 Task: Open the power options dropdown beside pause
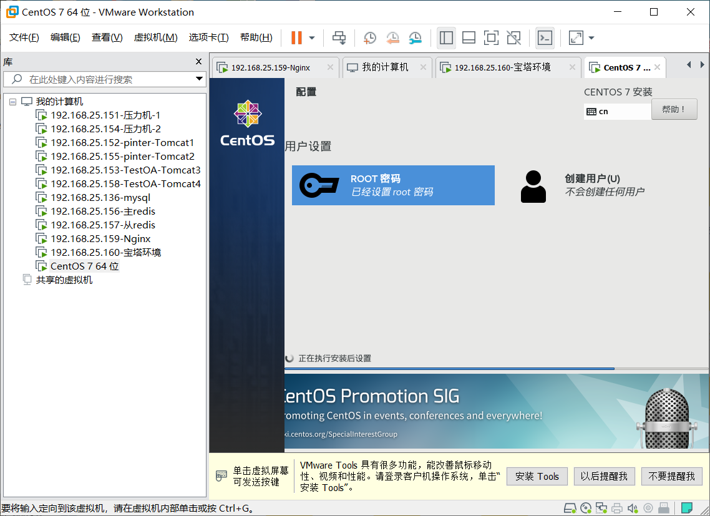point(312,38)
